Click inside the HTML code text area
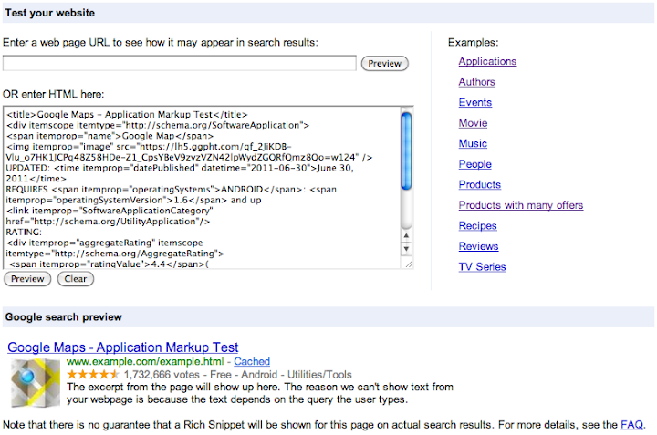 (201, 187)
